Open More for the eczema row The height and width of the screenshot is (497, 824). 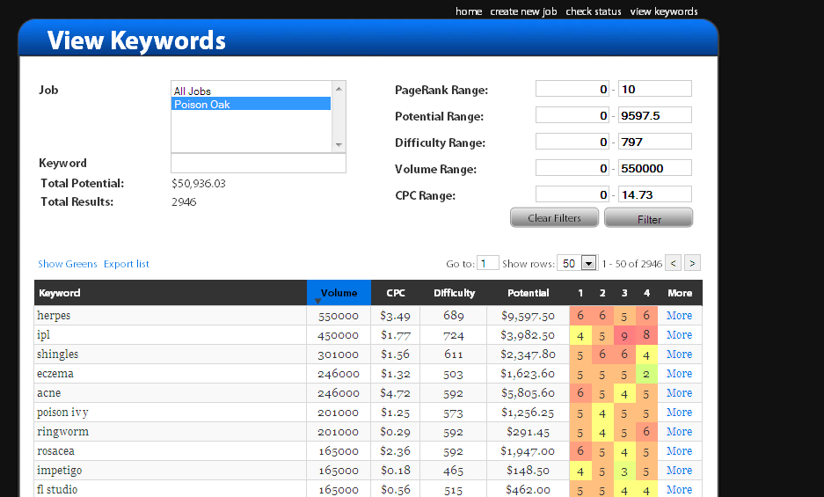pos(680,374)
